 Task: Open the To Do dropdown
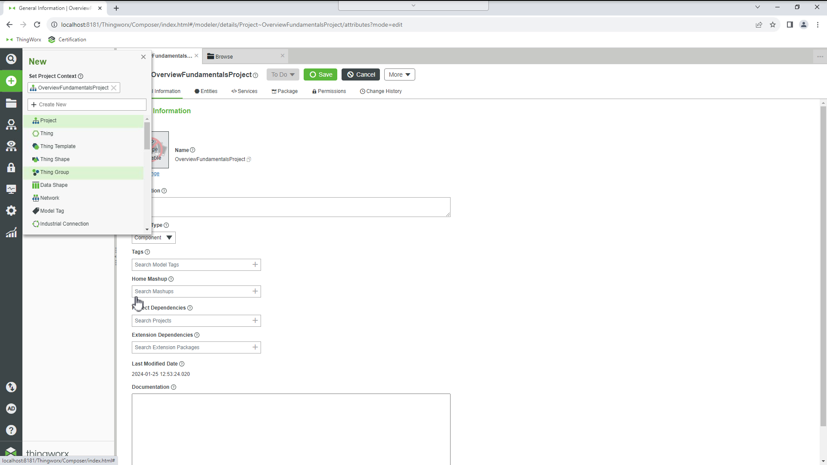283,74
